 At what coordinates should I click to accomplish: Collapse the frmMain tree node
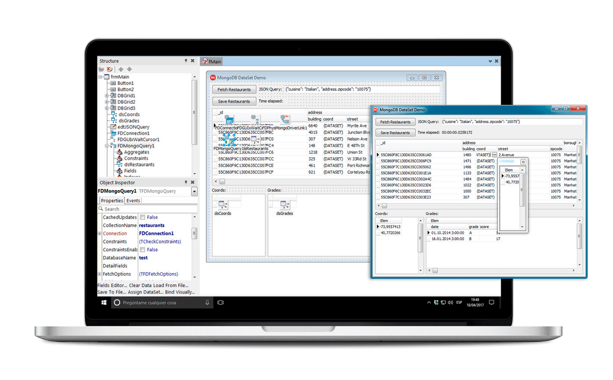pyautogui.click(x=100, y=77)
